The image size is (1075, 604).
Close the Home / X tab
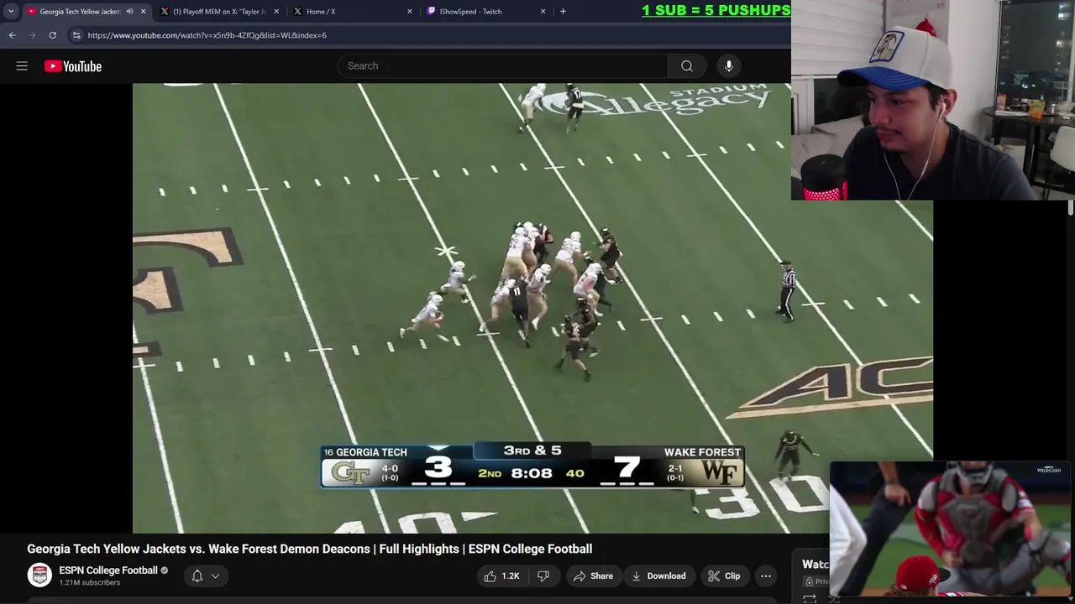tap(410, 12)
